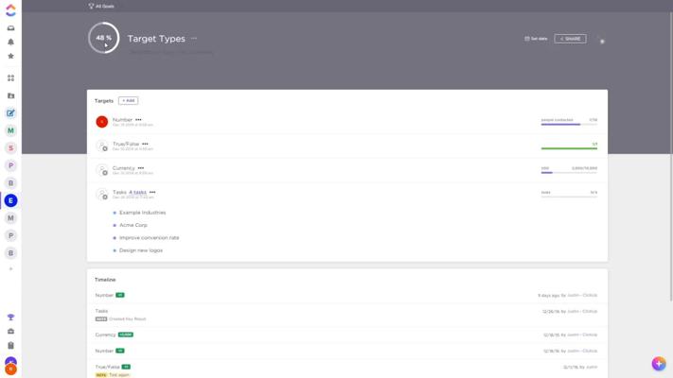Click the Portfolio briefcase icon
The image size is (673, 378).
[x=11, y=332]
